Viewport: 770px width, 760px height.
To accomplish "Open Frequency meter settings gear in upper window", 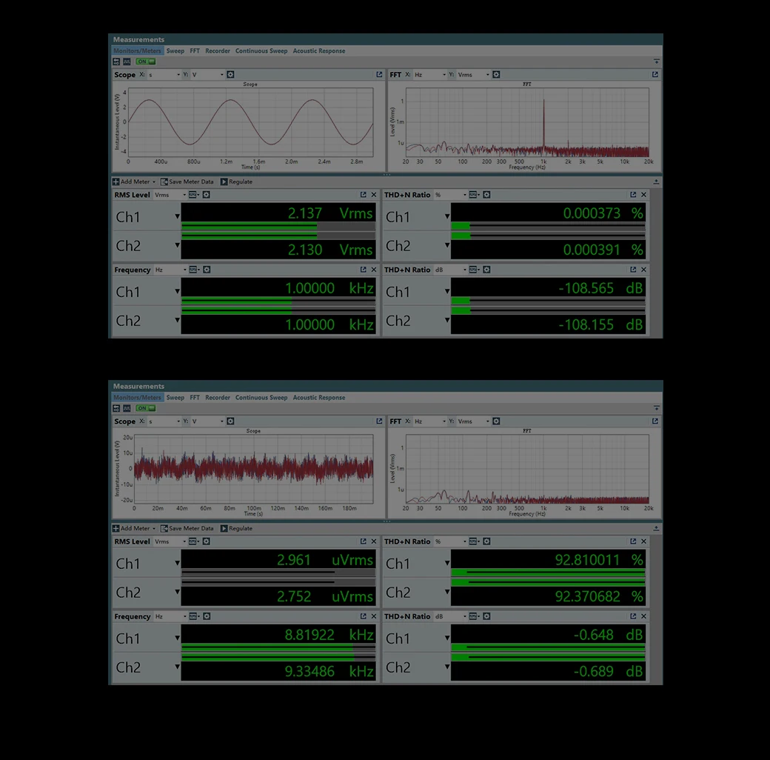I will pyautogui.click(x=207, y=270).
